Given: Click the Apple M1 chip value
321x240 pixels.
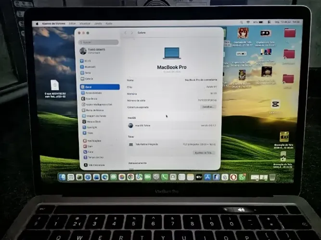Looking at the screenshot, I should [211, 86].
